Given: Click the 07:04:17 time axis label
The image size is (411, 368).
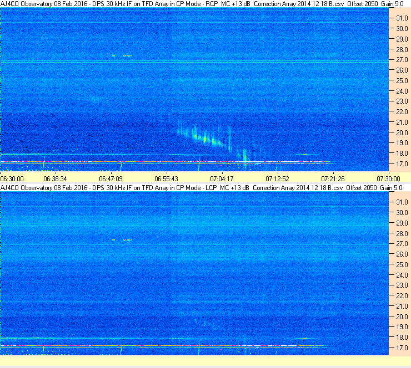Looking at the screenshot, I should 222,179.
